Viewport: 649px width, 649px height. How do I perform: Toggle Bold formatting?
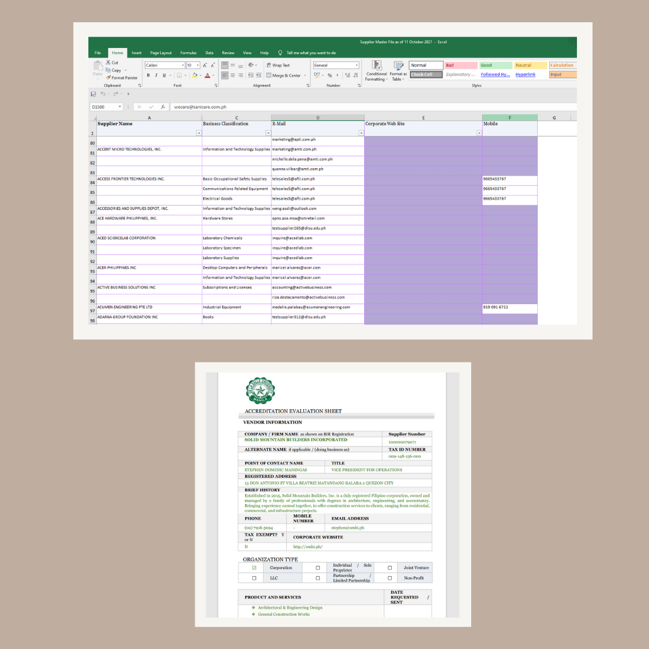(x=148, y=75)
